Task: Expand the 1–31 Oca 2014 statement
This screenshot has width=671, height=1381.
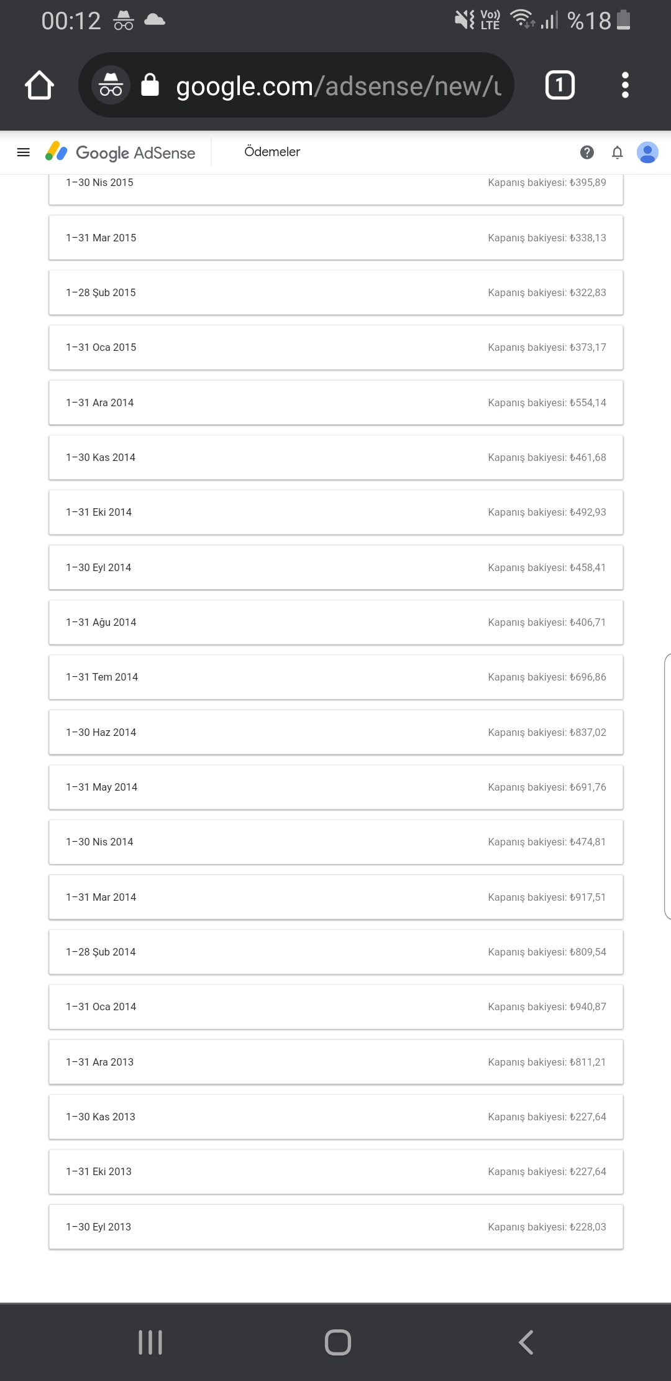Action: tap(336, 1007)
